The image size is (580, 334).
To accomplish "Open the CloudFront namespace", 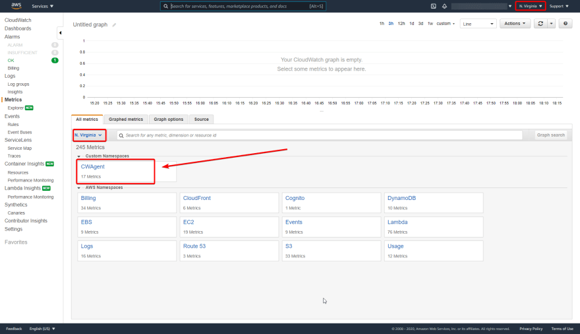I will pyautogui.click(x=229, y=203).
